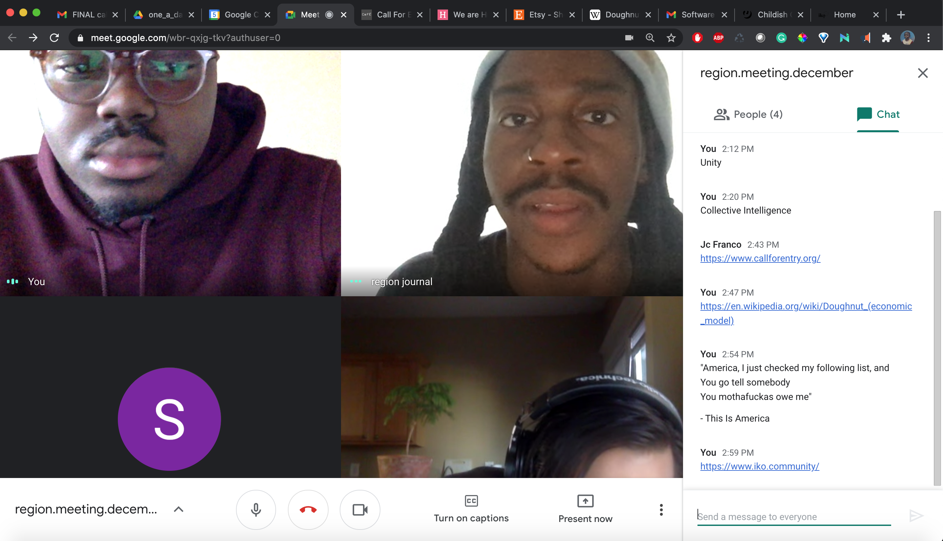Screen dimensions: 943x541
Task: Click the chat panel scrollbar
Action: [x=937, y=347]
